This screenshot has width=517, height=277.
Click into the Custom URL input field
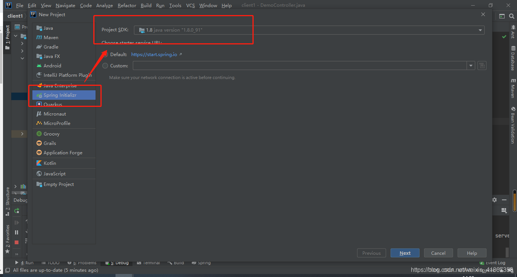click(x=300, y=66)
